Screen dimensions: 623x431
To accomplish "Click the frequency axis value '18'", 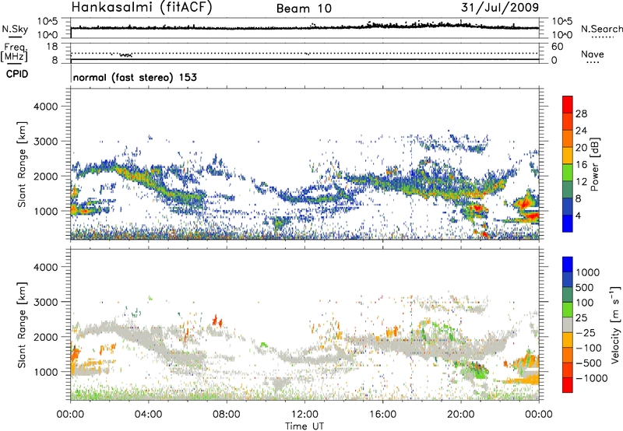I will point(51,46).
